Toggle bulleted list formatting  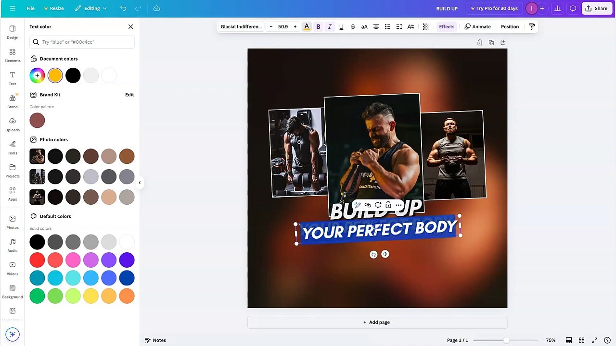tap(387, 26)
